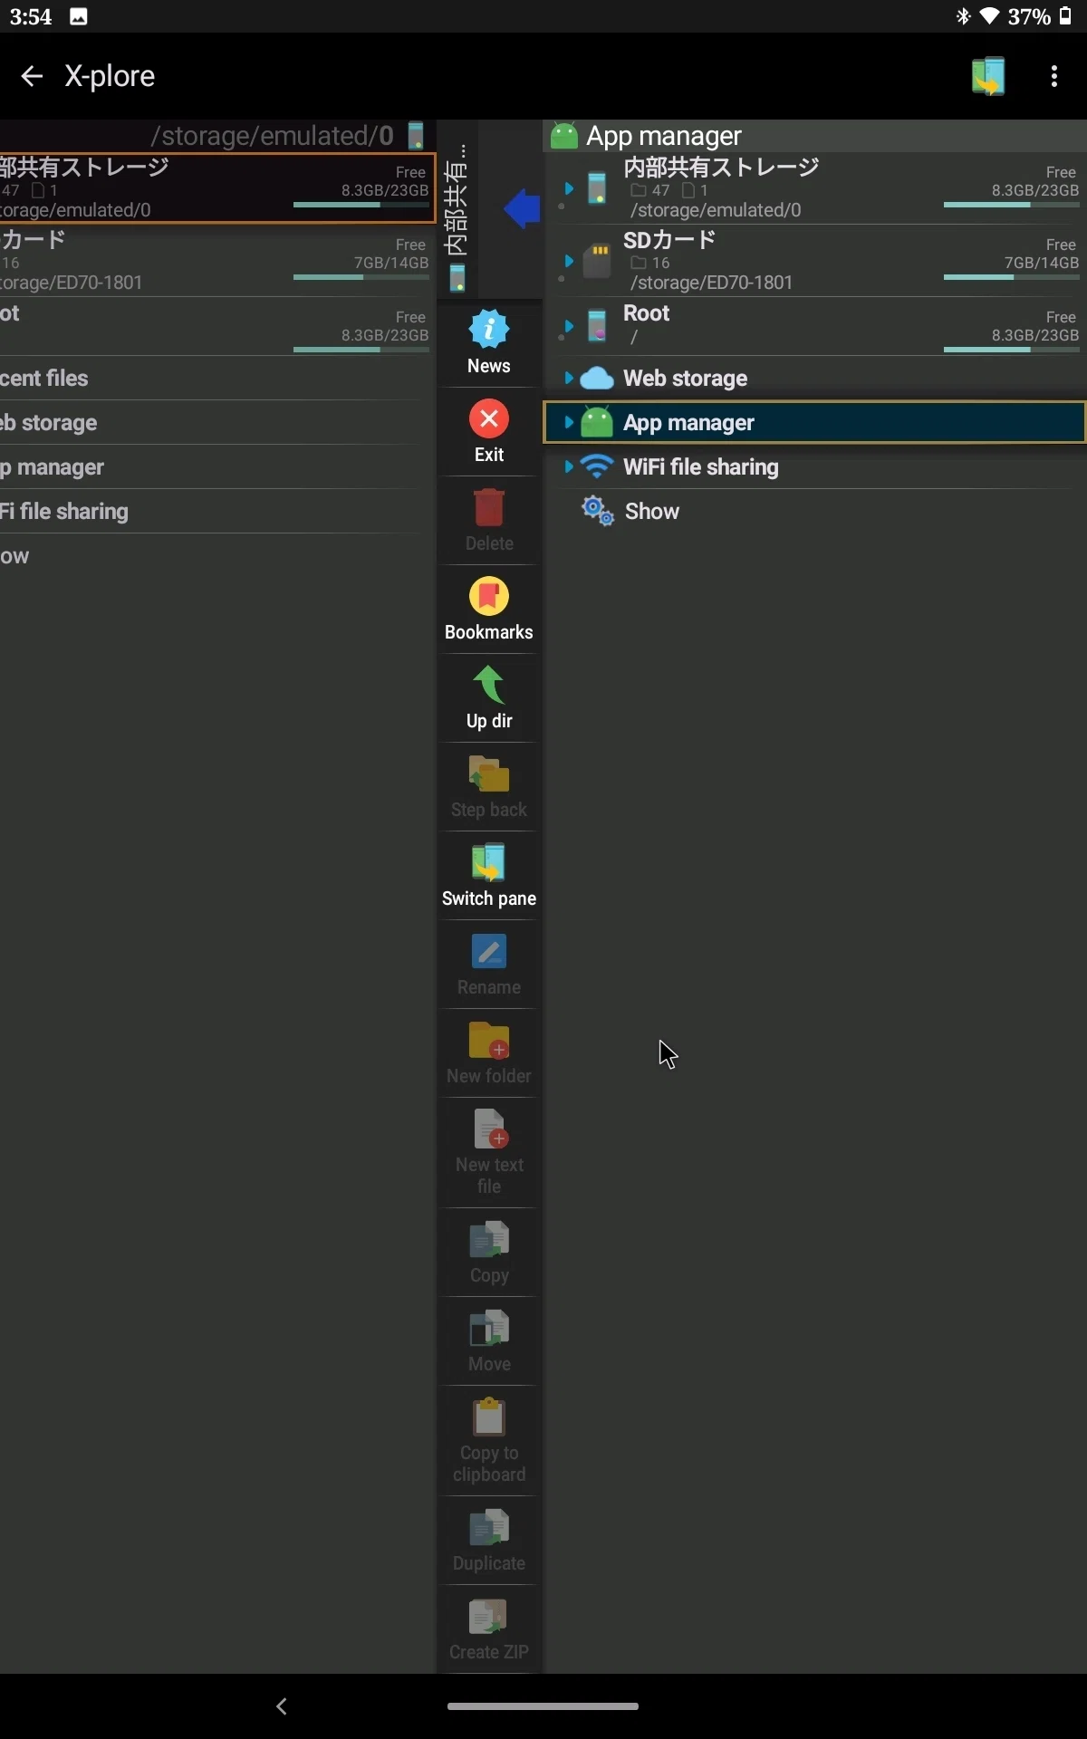Select the Web storage cloud icon
Image resolution: width=1087 pixels, height=1739 pixels.
click(597, 378)
